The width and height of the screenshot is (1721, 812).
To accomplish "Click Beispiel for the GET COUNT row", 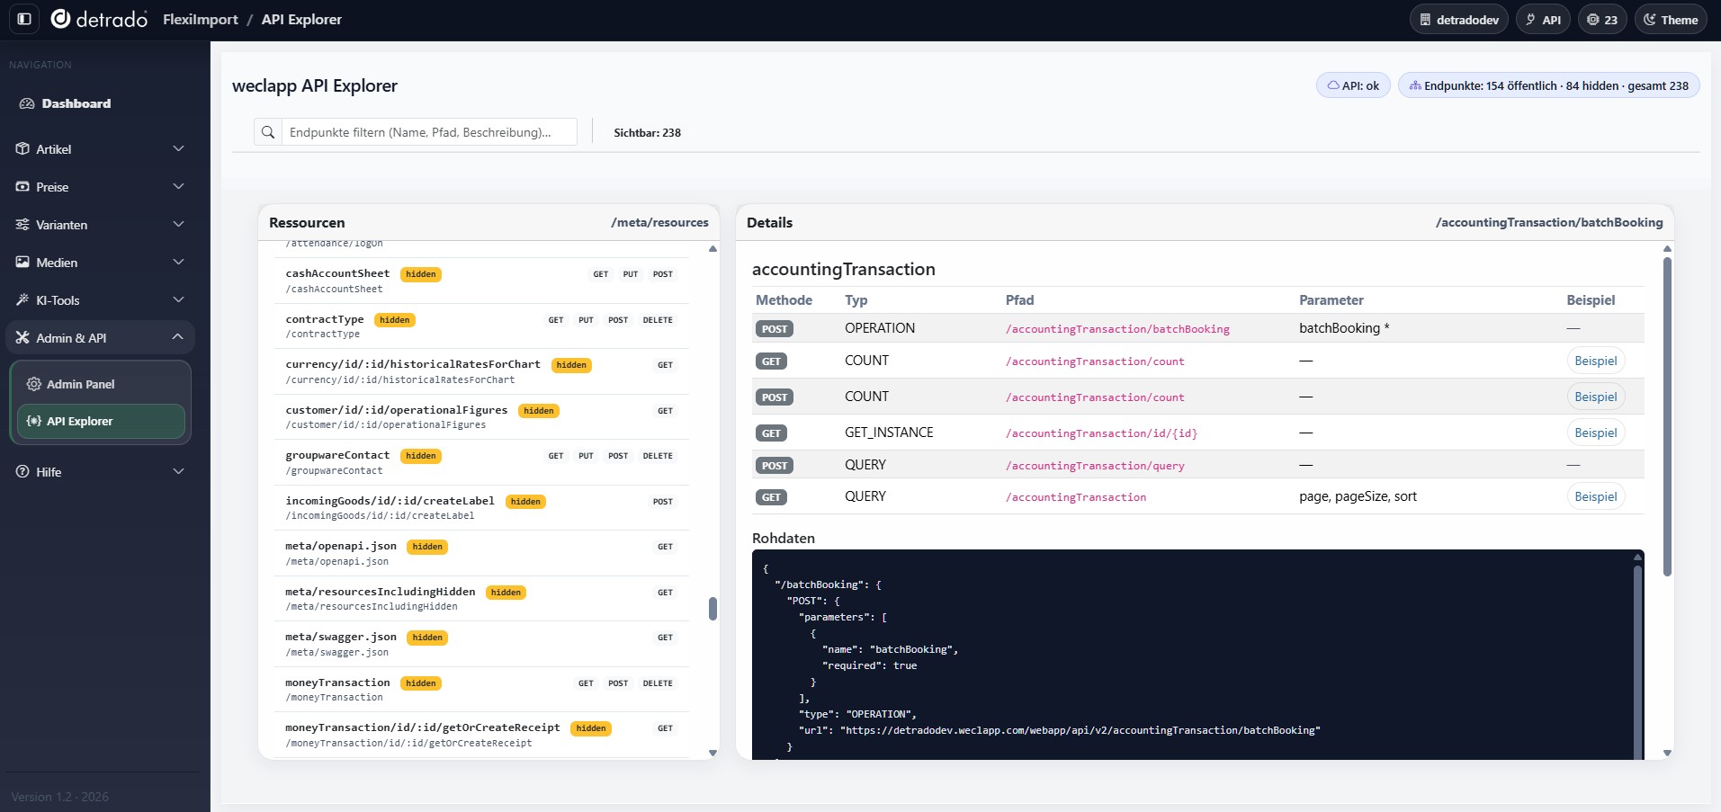I will pos(1596,361).
